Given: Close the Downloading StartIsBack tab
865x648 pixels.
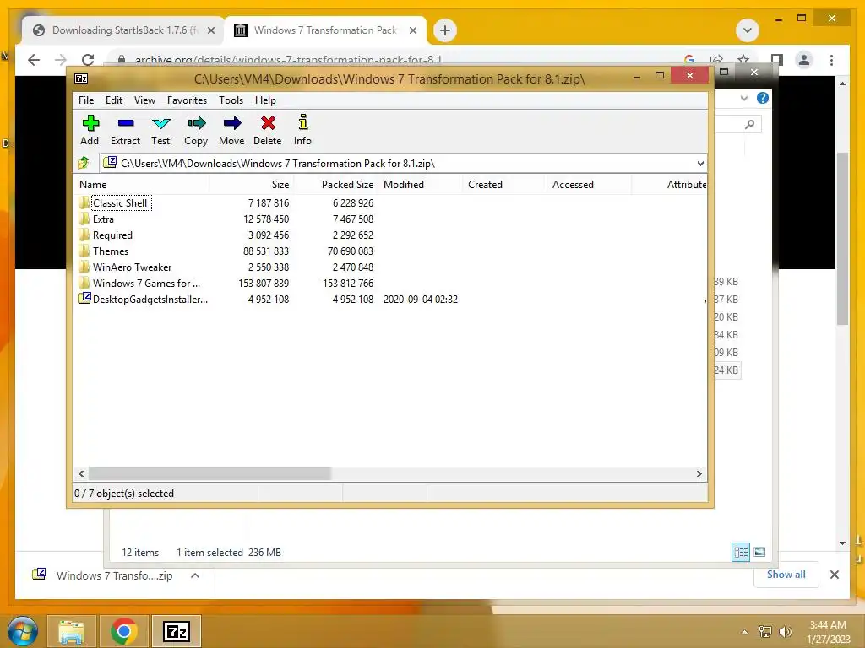Looking at the screenshot, I should 210,30.
